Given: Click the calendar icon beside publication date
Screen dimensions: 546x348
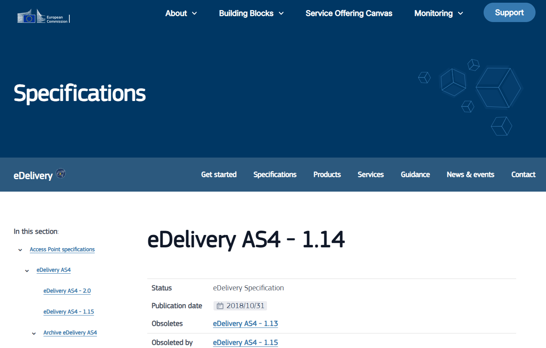Looking at the screenshot, I should pyautogui.click(x=220, y=306).
